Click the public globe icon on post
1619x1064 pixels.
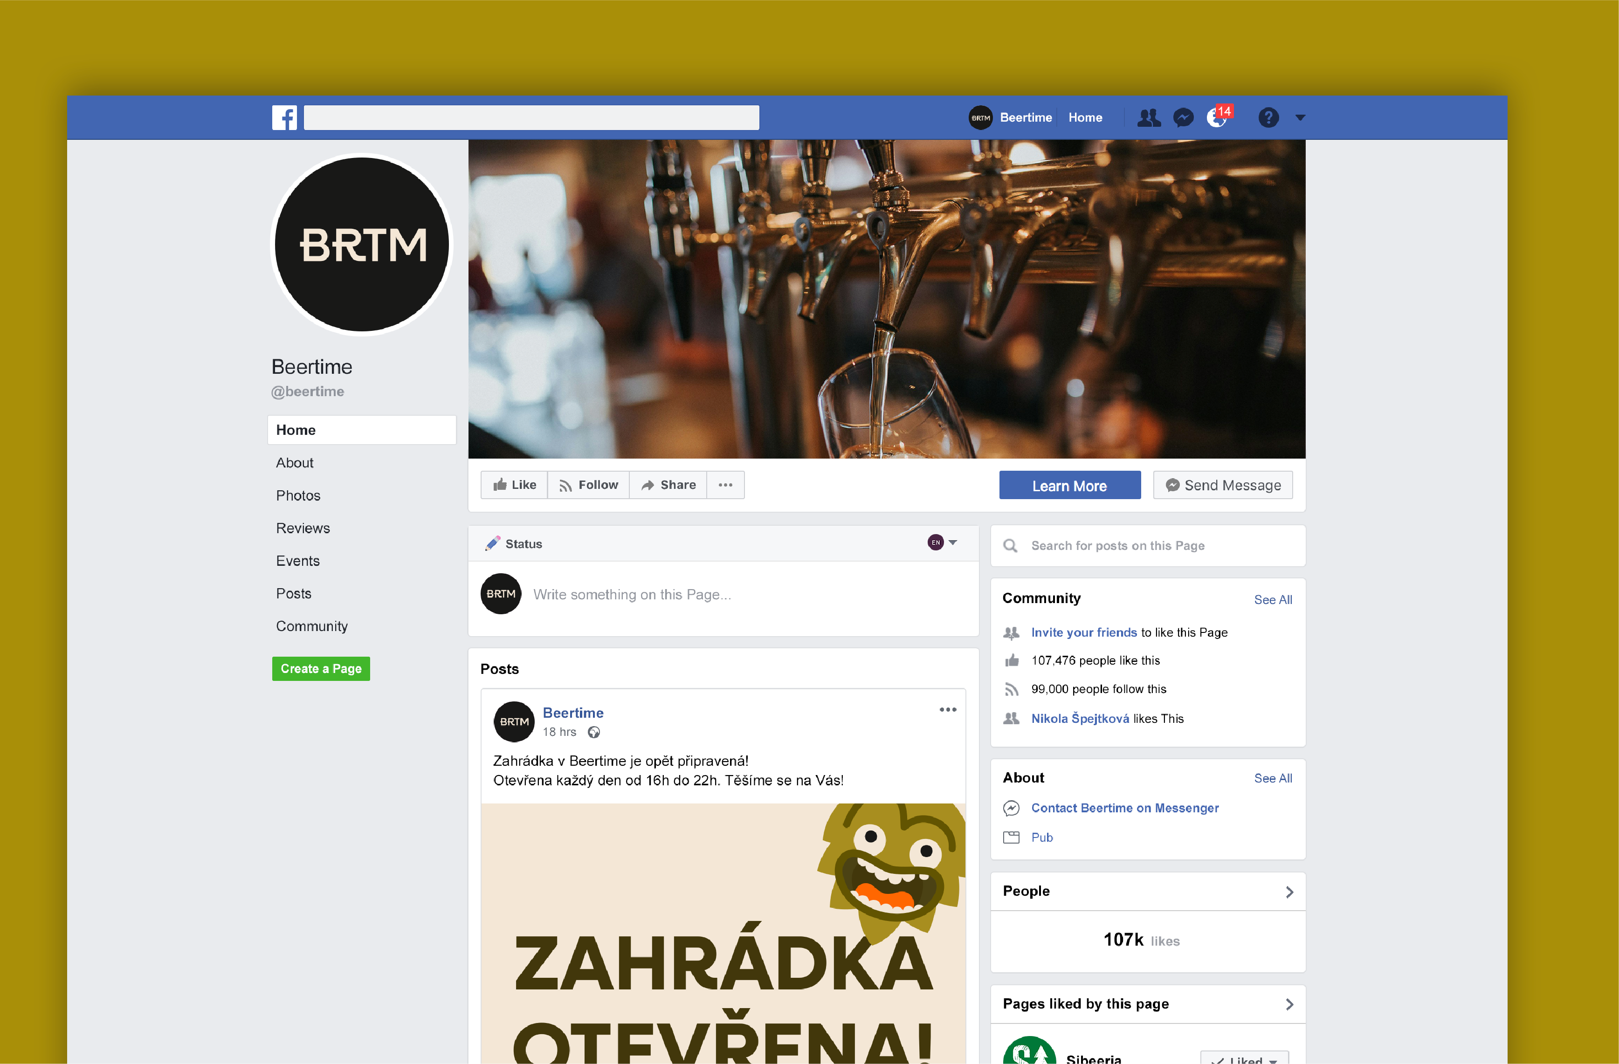pyautogui.click(x=594, y=732)
